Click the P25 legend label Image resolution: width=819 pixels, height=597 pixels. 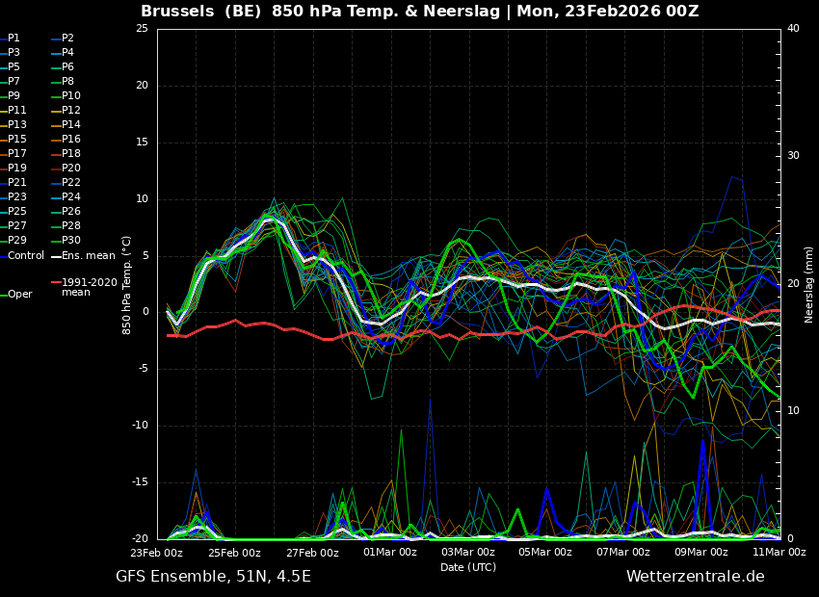click(x=16, y=211)
